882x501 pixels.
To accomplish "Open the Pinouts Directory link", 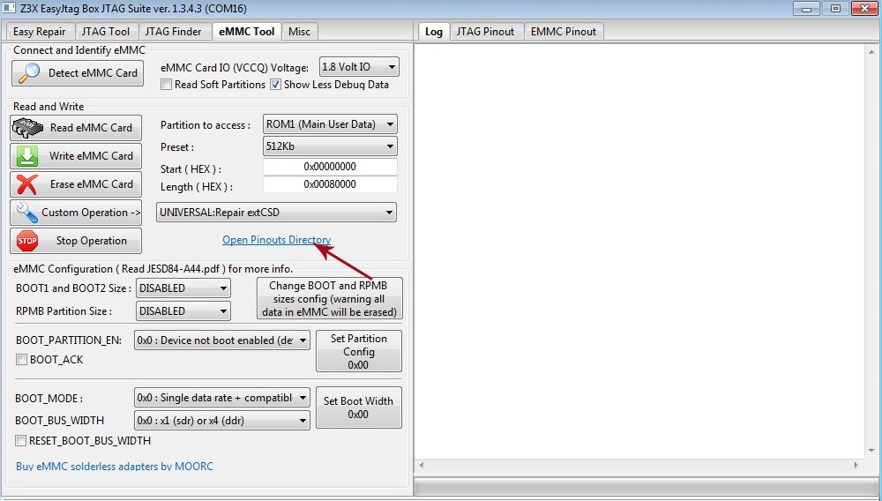I will click(x=276, y=240).
